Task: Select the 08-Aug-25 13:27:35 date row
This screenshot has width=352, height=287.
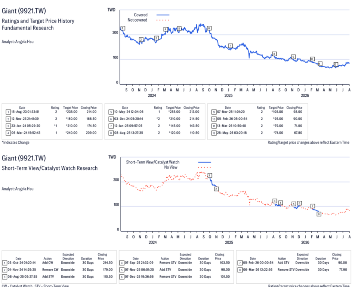Action: (x=129, y=133)
